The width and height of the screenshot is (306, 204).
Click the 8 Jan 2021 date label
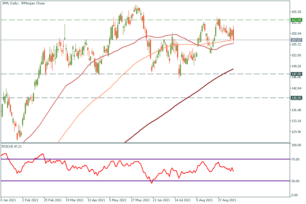pyautogui.click(x=8, y=200)
